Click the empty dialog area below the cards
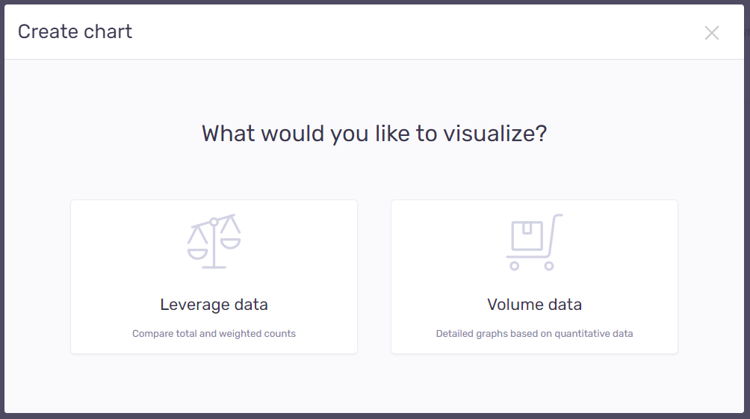 tap(374, 383)
